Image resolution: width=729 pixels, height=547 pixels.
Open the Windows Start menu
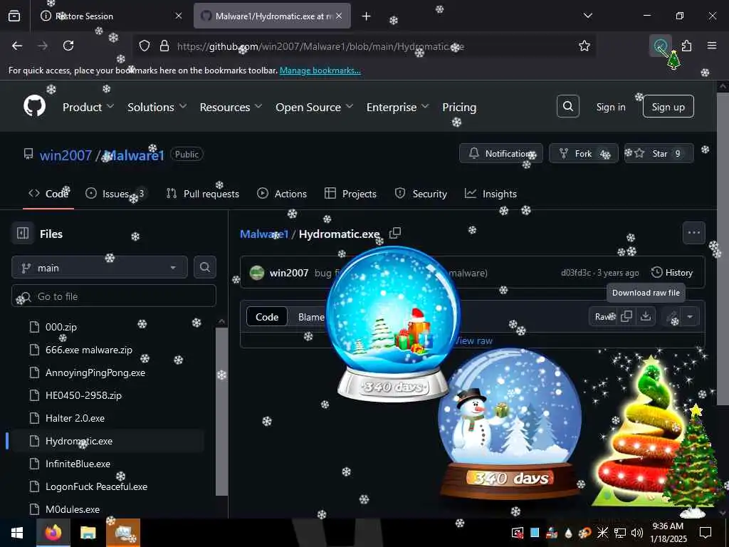coord(17,533)
